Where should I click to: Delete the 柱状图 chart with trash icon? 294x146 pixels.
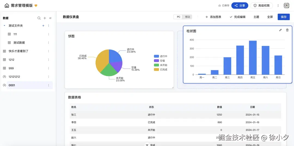(x=287, y=30)
